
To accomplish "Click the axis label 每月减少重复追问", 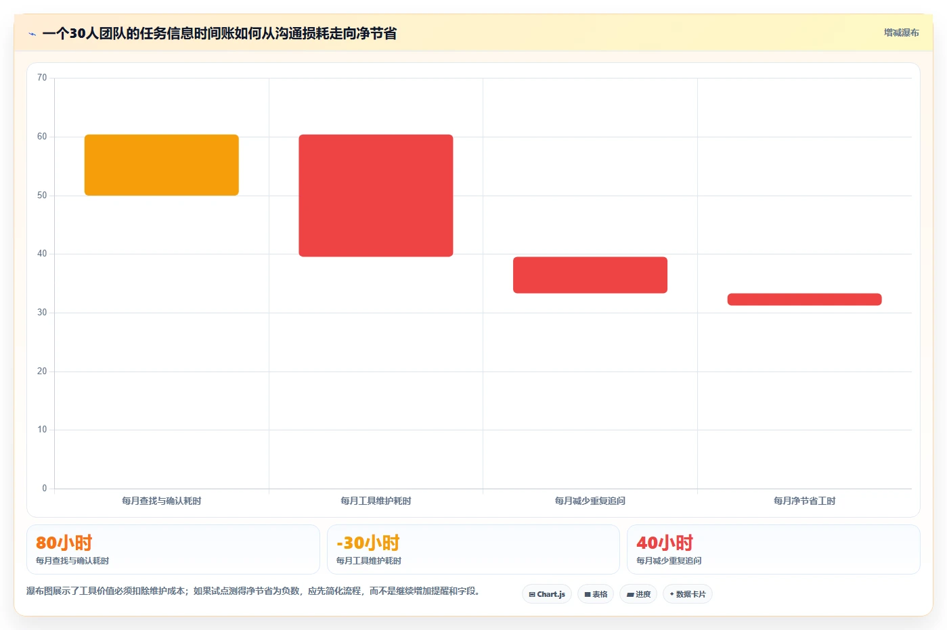I will coord(590,501).
